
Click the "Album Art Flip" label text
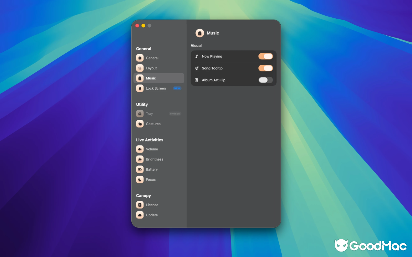(x=213, y=80)
